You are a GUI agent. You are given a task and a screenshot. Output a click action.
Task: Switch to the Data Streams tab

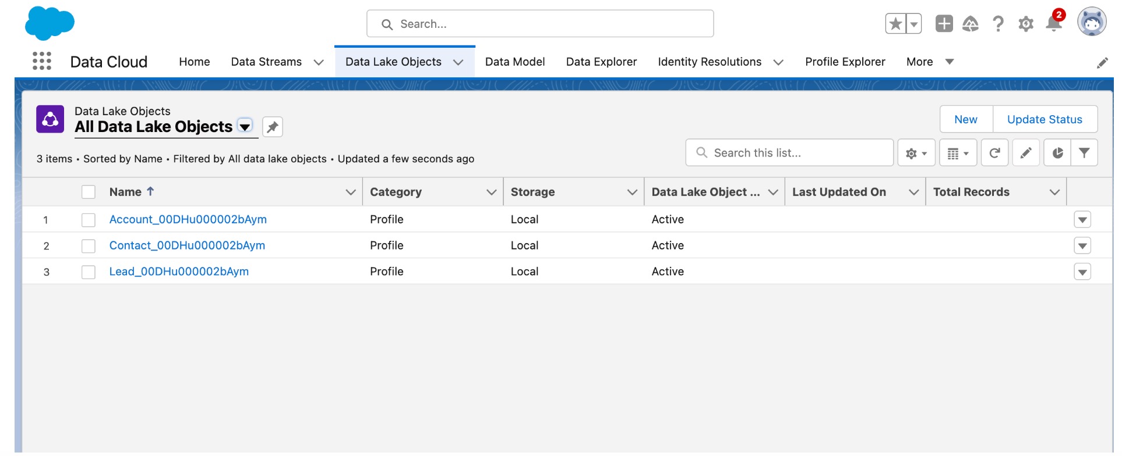pos(266,62)
